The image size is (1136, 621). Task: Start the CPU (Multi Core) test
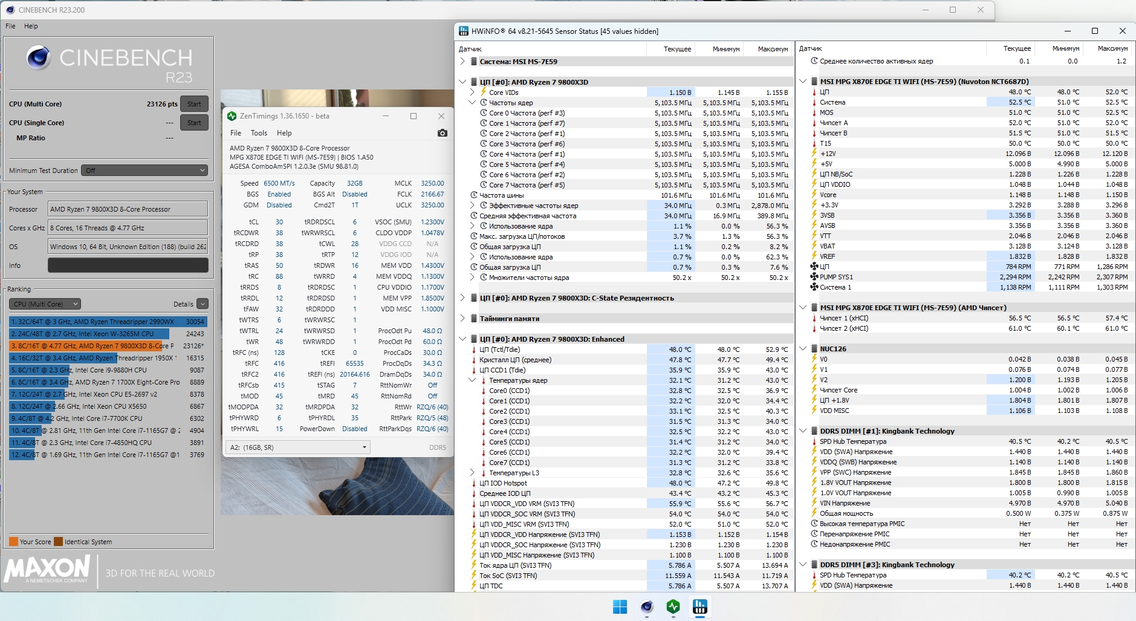pyautogui.click(x=194, y=104)
